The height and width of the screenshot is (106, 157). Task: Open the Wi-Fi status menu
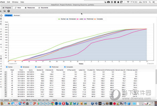[128, 2]
